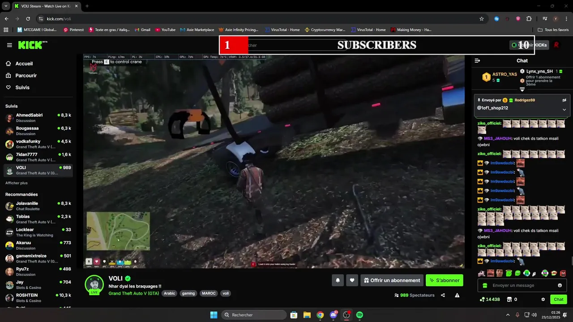Report the stream with the warning triangle icon
Viewport: 573px width, 322px height.
coord(457,295)
